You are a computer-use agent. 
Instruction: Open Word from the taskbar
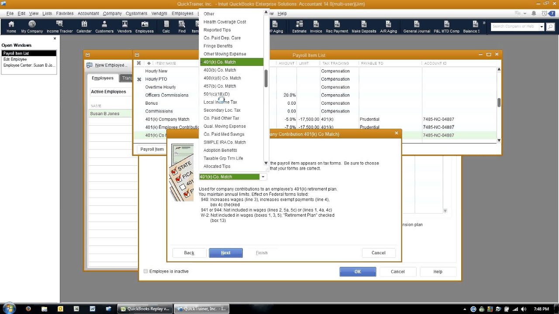pos(93,308)
